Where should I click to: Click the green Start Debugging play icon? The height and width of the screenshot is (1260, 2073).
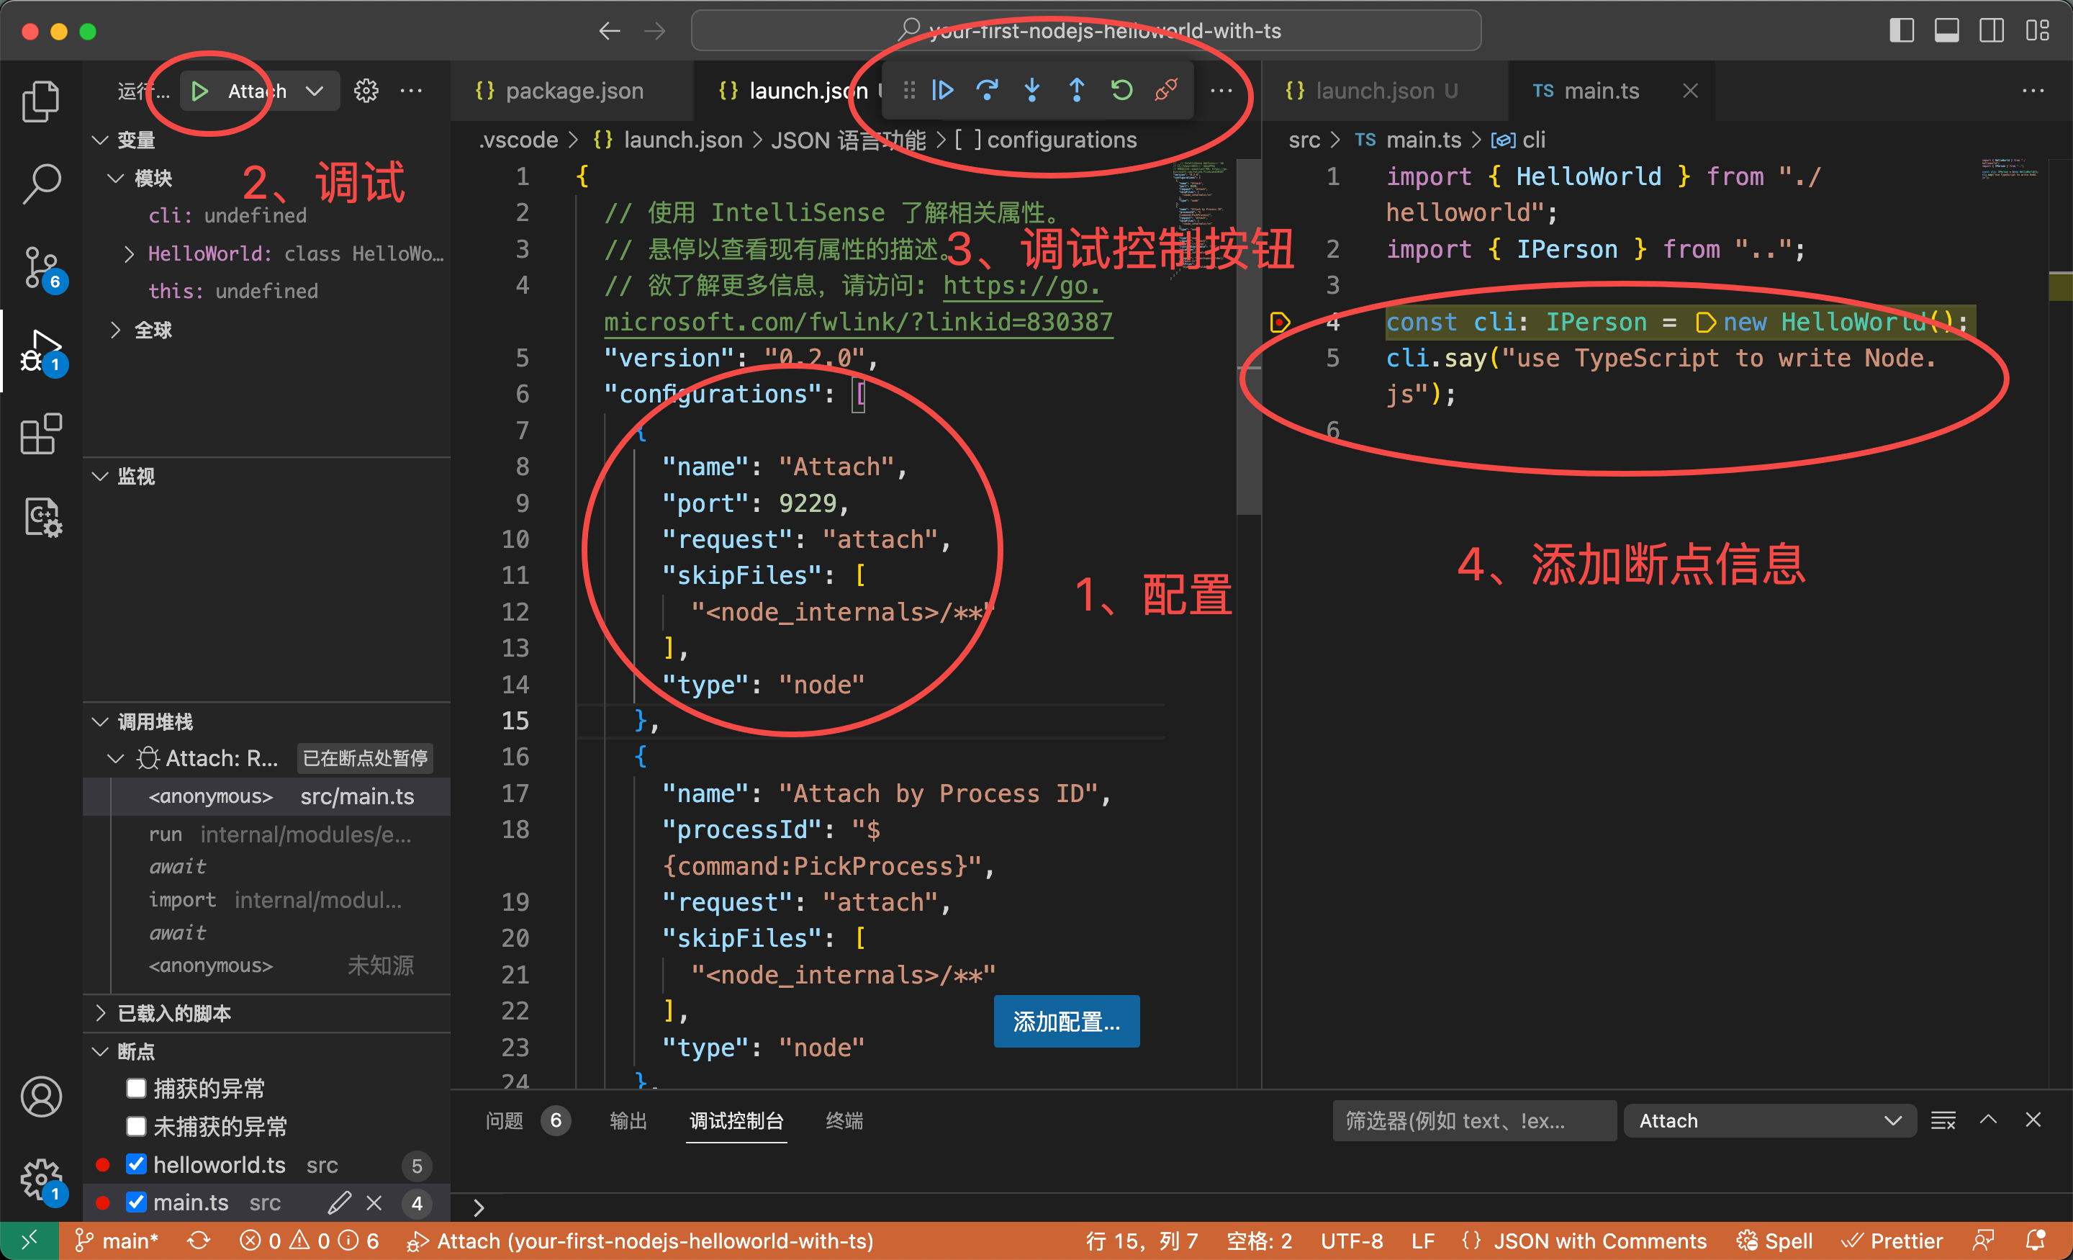click(x=199, y=91)
